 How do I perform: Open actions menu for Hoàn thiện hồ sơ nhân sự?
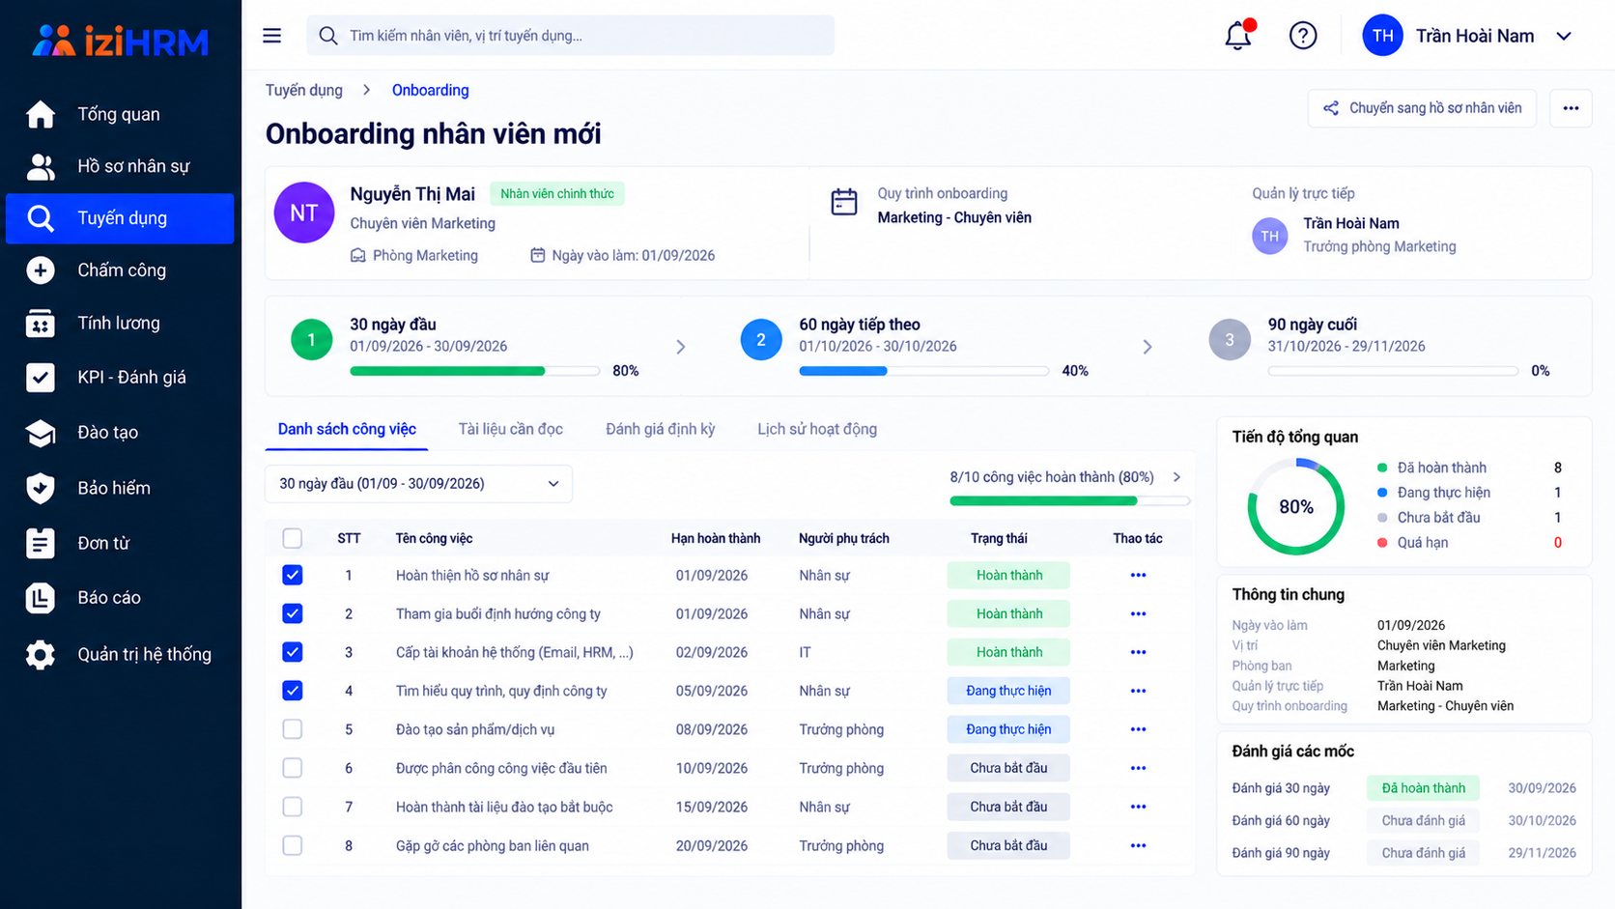pyautogui.click(x=1138, y=575)
